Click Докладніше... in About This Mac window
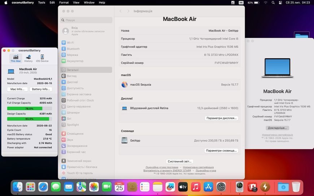 click(277, 128)
